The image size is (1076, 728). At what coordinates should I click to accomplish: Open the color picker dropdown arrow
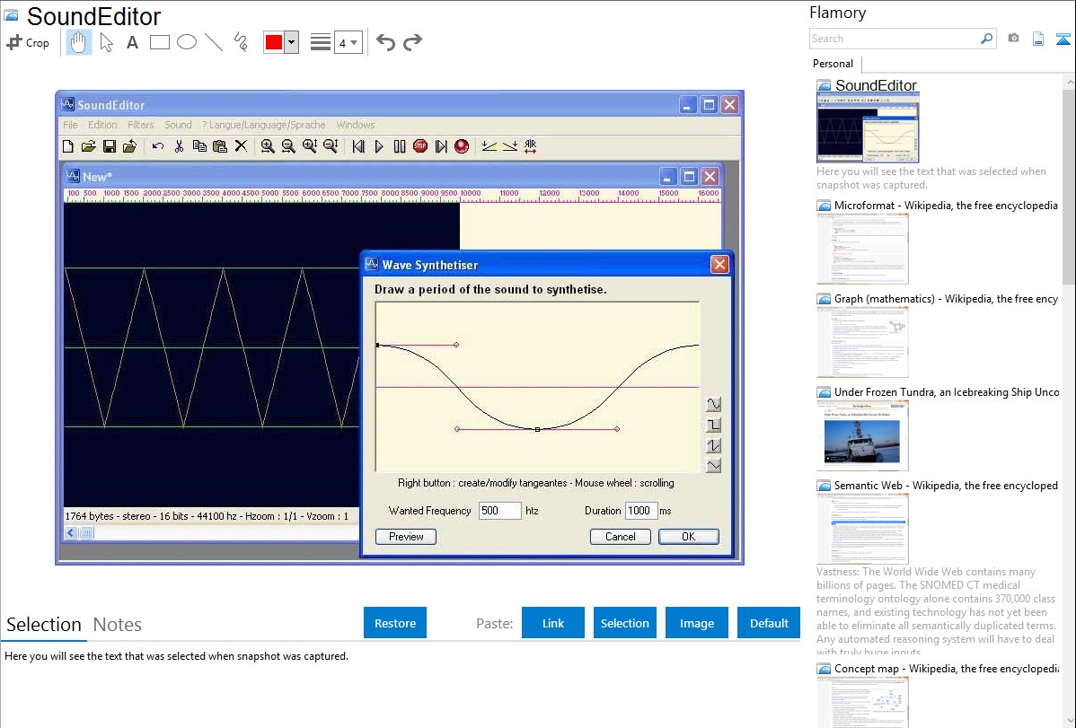[291, 42]
